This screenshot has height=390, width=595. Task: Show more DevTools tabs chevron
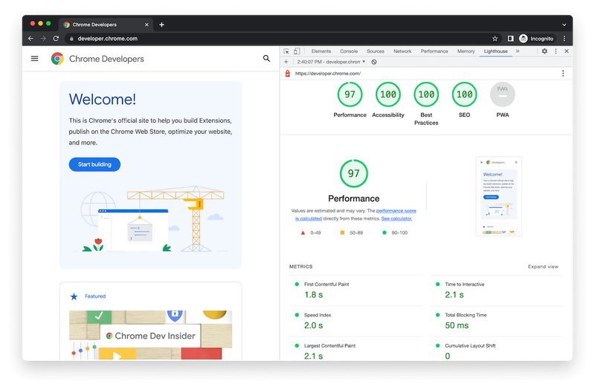(x=518, y=51)
